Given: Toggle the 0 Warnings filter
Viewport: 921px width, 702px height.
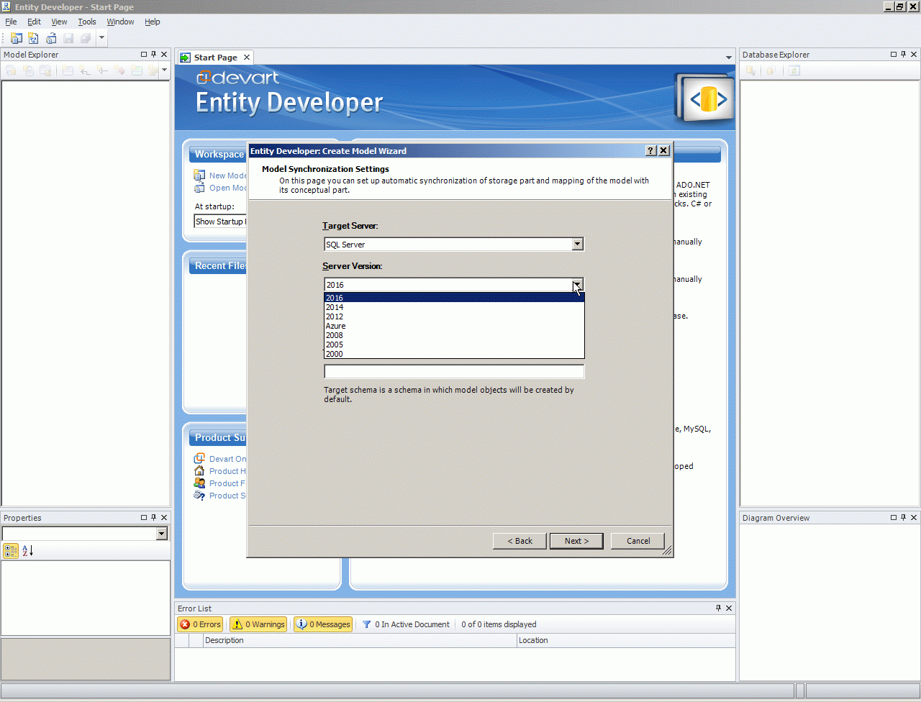Looking at the screenshot, I should 258,624.
